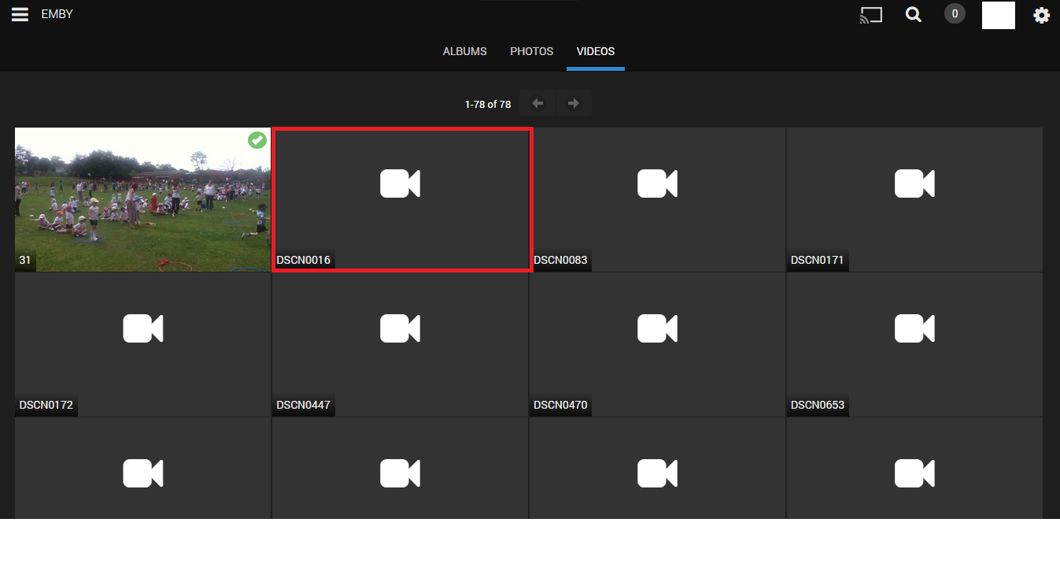The width and height of the screenshot is (1060, 567).
Task: Toggle the watched checkmark on first video
Action: click(257, 139)
